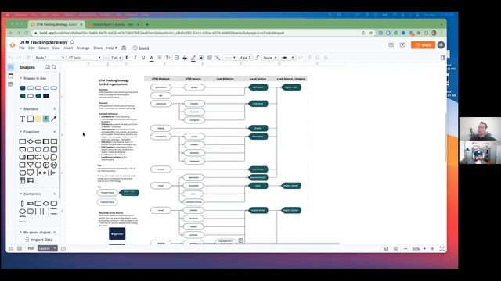Open the grid view icon at bottom
Image resolution: width=501 pixels, height=281 pixels.
(20, 249)
